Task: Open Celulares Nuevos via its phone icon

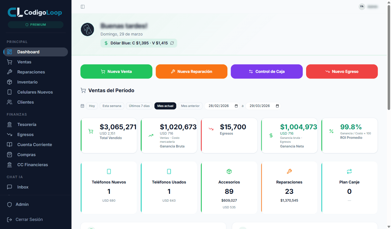Action: (x=9, y=92)
